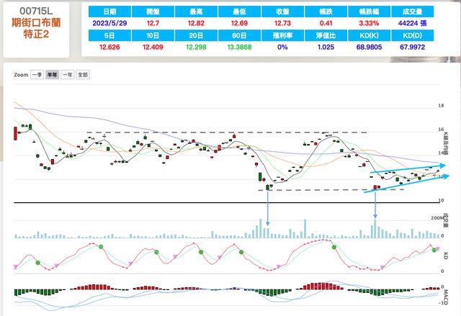The height and width of the screenshot is (316, 461).
Task: Select the 60日 moving average header
Action: click(x=241, y=36)
